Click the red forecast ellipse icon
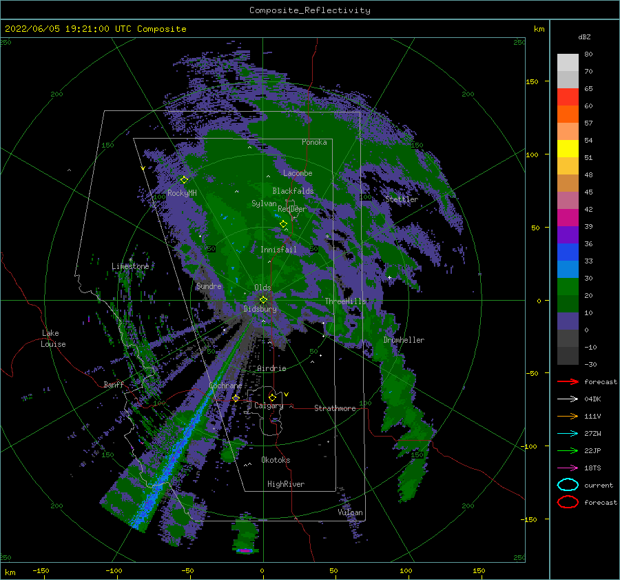 (x=568, y=502)
